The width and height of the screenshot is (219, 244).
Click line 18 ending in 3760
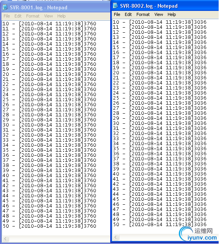[x=49, y=64]
